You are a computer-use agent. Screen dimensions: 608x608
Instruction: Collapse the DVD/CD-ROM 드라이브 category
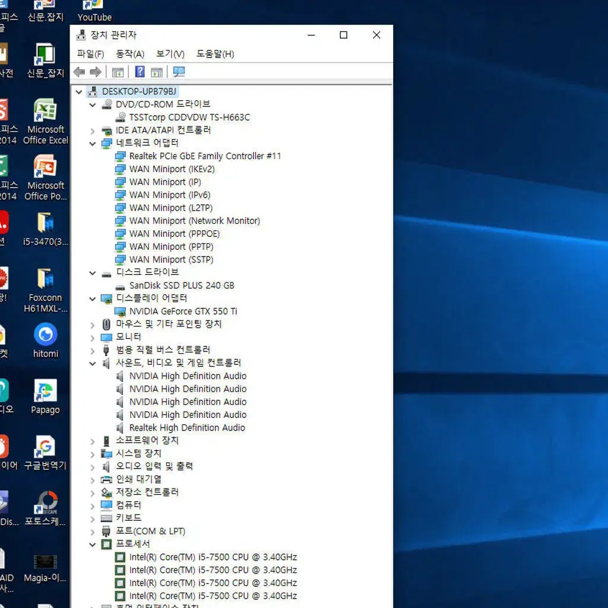click(x=92, y=104)
